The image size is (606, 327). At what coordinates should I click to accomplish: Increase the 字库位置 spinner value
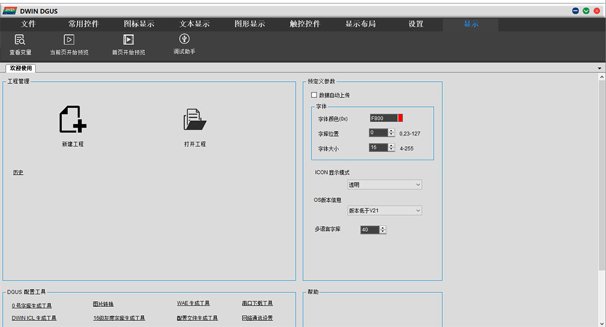[x=392, y=130]
